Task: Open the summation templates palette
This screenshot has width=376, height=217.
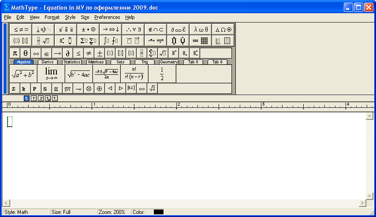Action: [x=89, y=41]
